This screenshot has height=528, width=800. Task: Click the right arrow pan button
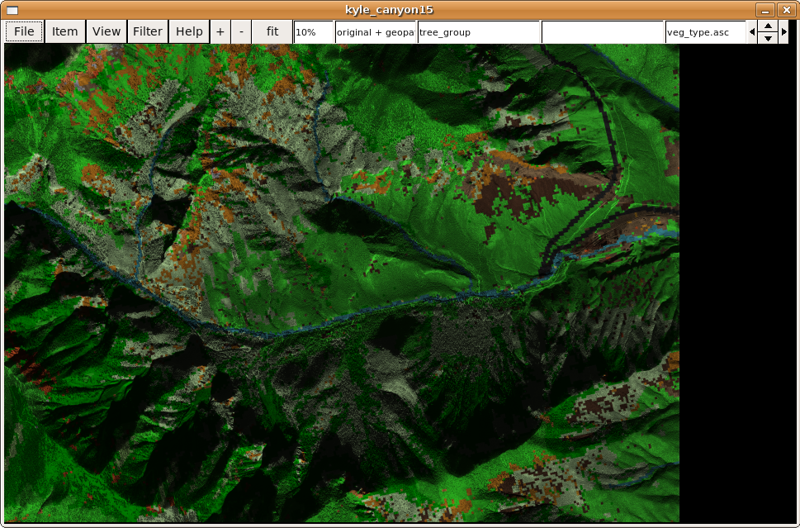pos(784,31)
